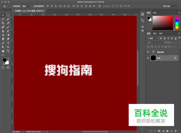Select the Move tool
Viewport: 181px width, 133px height.
point(3,15)
